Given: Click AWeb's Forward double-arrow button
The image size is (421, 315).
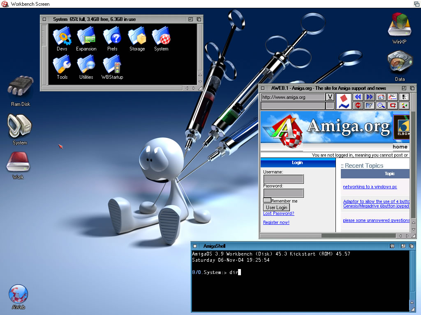Looking at the screenshot, I should click(370, 97).
